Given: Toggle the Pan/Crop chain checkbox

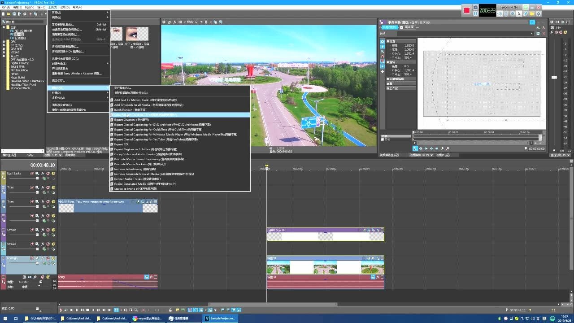Looking at the screenshot, I should [x=402, y=27].
